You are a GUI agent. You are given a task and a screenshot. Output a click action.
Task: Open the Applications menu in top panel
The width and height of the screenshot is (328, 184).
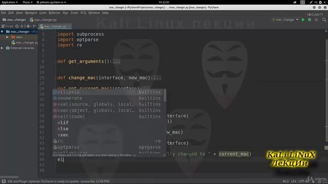pos(10,2)
